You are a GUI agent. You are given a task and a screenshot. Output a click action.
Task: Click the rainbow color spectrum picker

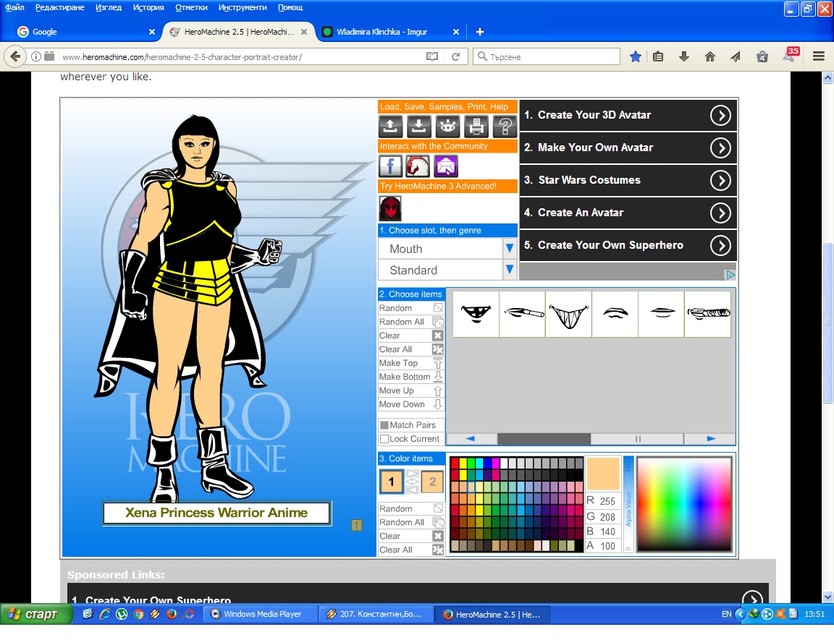[x=684, y=505]
